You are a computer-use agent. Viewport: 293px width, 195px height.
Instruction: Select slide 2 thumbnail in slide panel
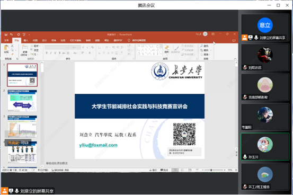22,101
